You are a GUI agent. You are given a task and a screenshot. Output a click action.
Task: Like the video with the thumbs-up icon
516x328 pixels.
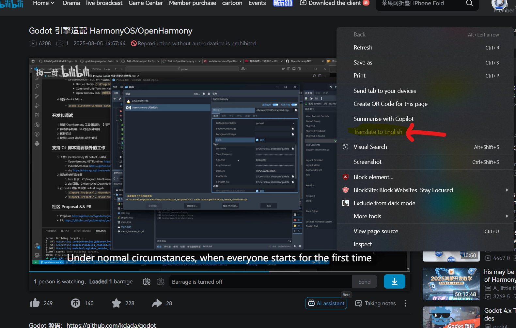point(35,303)
